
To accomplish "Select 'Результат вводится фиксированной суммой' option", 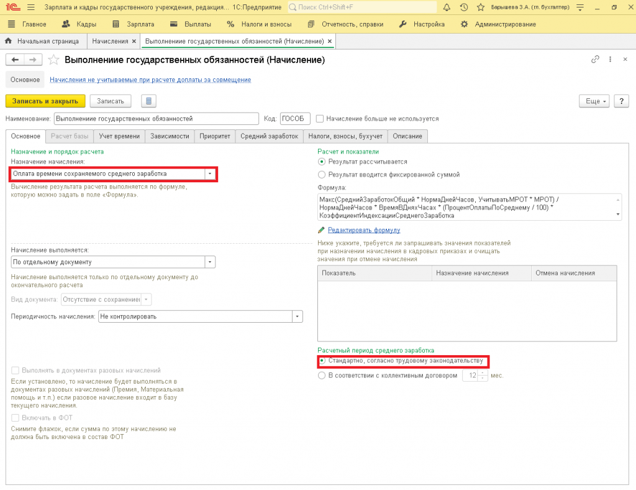I will click(x=322, y=175).
